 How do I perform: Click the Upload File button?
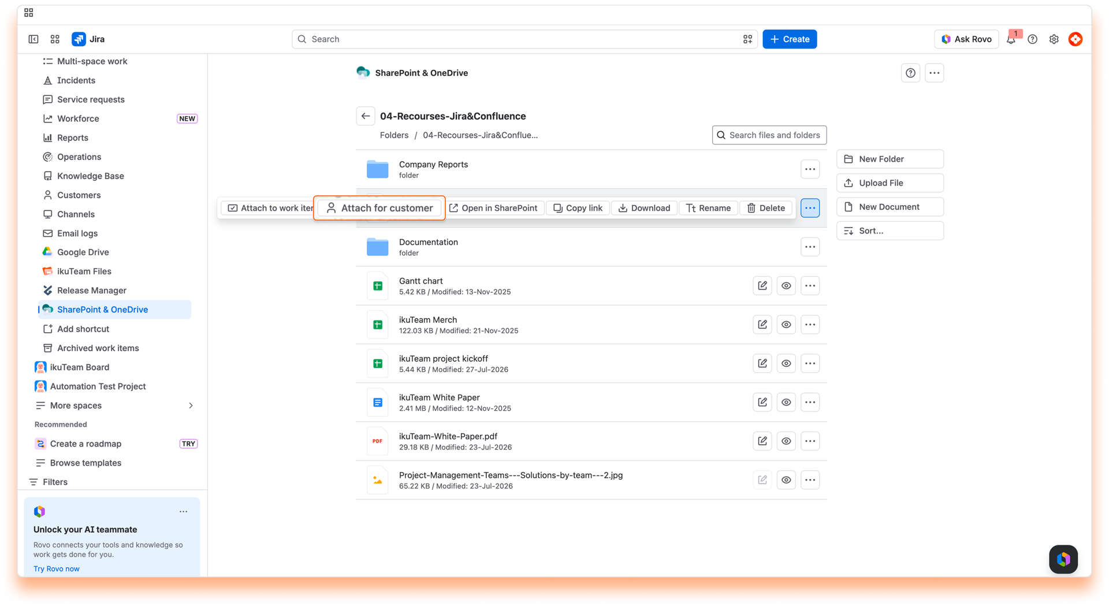(890, 183)
